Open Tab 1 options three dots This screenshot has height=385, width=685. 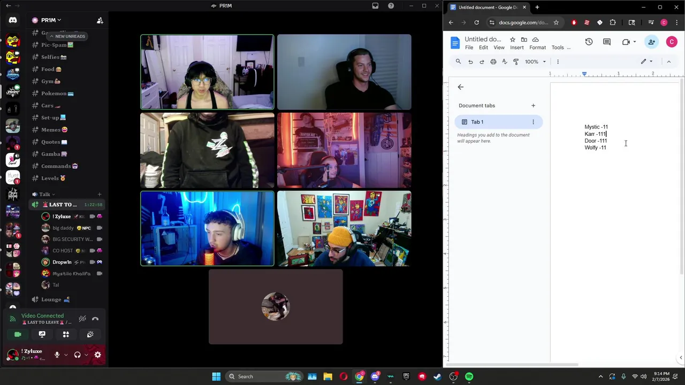pos(533,122)
